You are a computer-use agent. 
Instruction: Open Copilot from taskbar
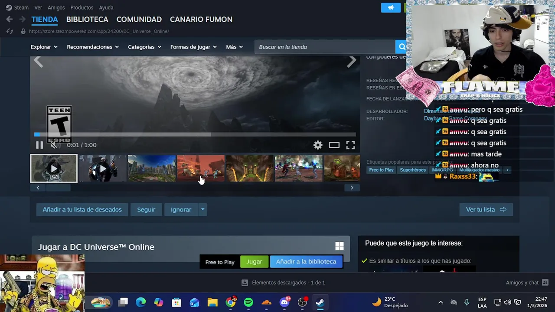(159, 302)
